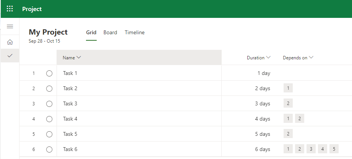Click the Task 4 name cell

pos(70,119)
